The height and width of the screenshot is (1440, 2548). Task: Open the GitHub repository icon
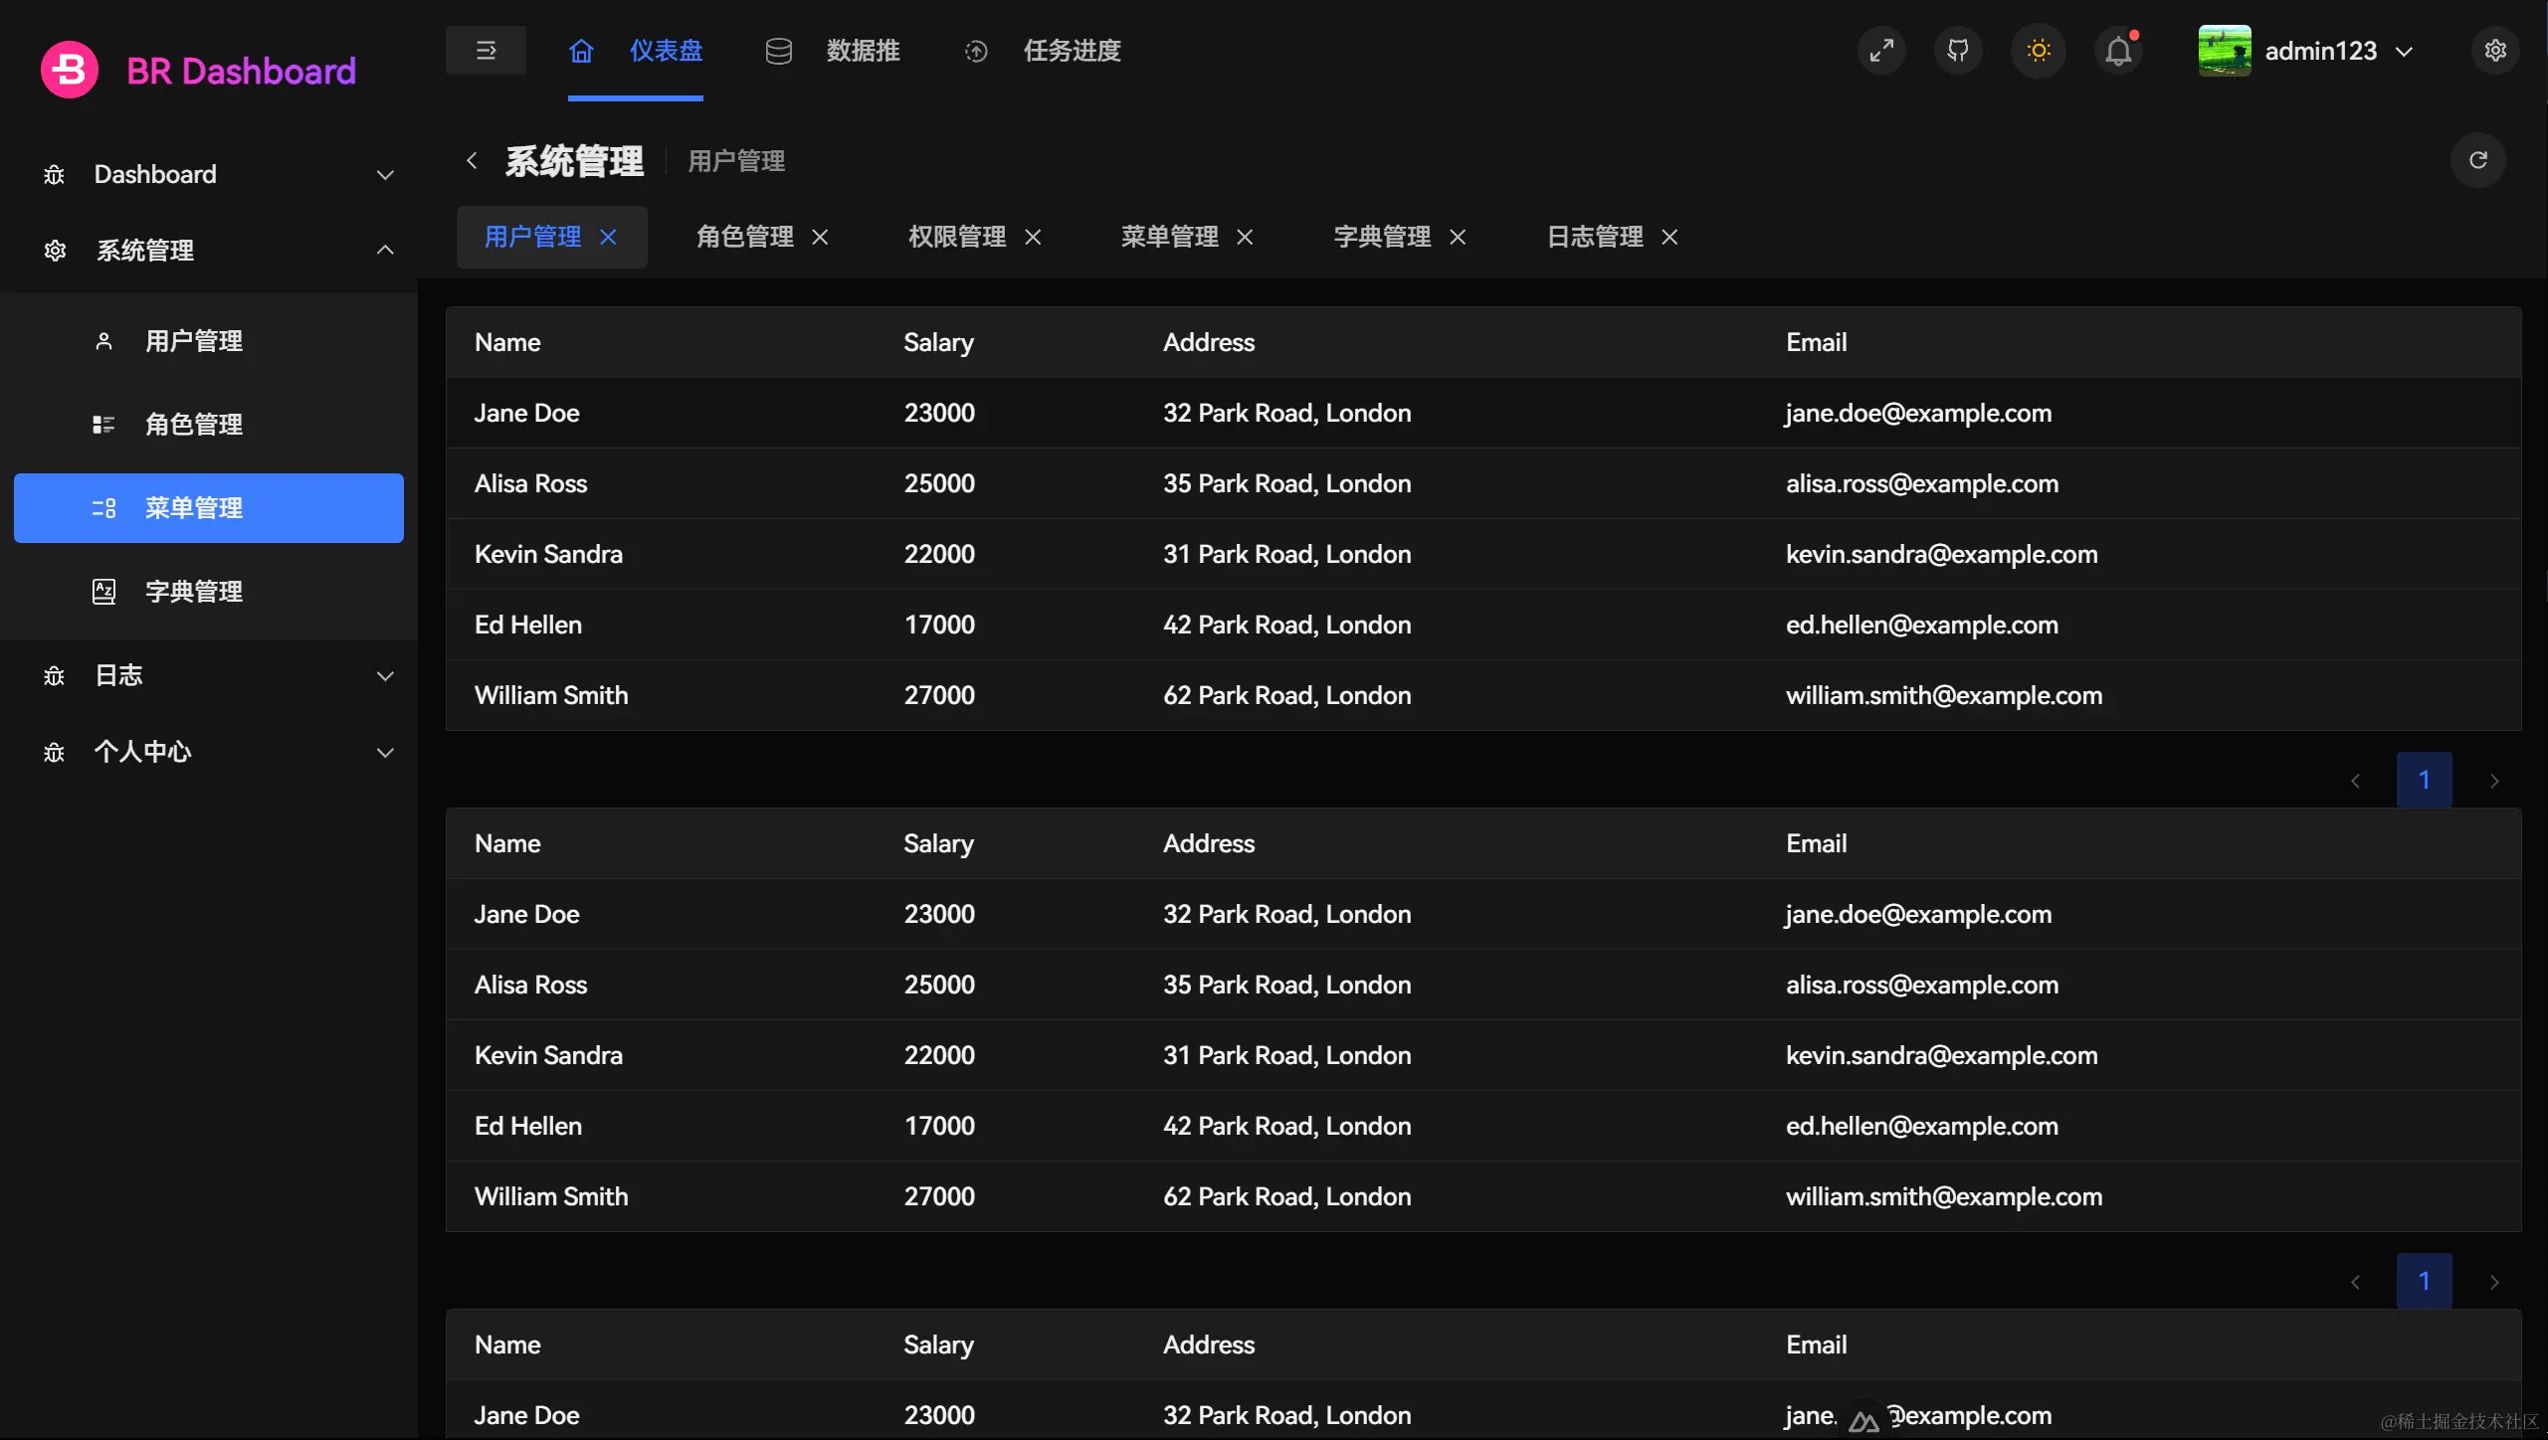pos(1958,50)
